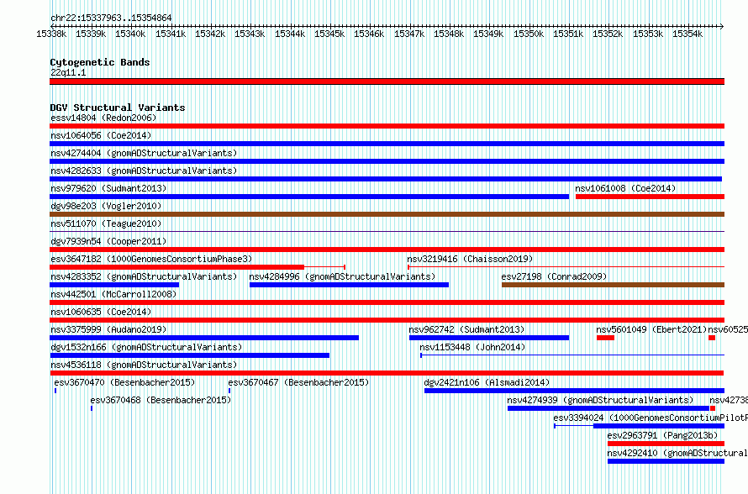Image resolution: width=748 pixels, height=494 pixels.
Task: Click the 15348k ruler position
Action: tap(449, 34)
